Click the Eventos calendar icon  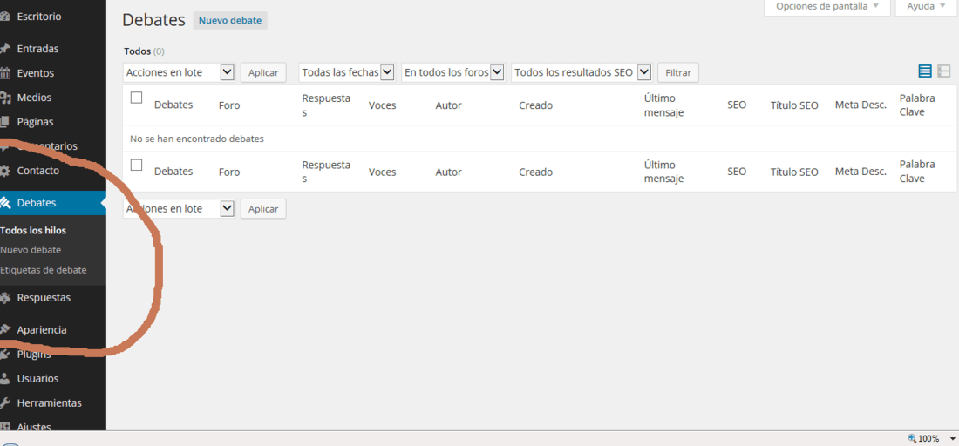pos(5,73)
